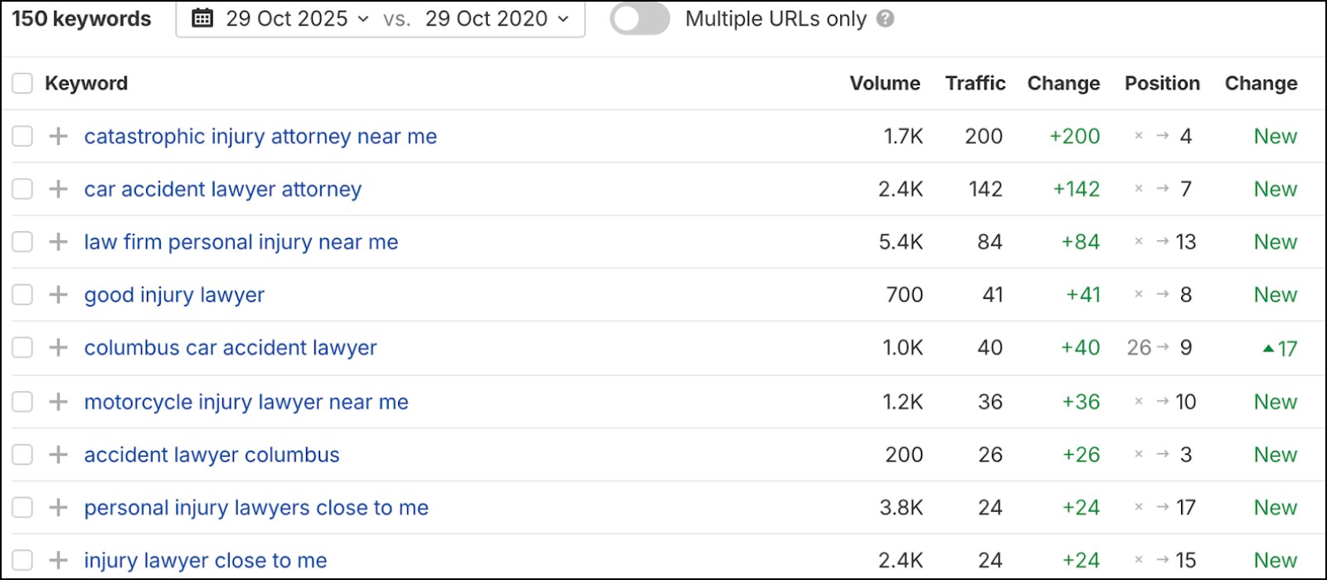
Task: Enable the Multiple URLs only toggle
Action: 639,18
